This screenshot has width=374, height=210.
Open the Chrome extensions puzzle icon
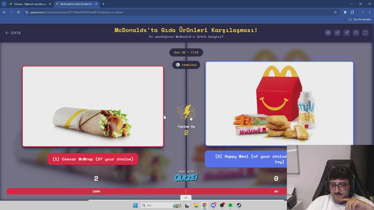point(352,12)
